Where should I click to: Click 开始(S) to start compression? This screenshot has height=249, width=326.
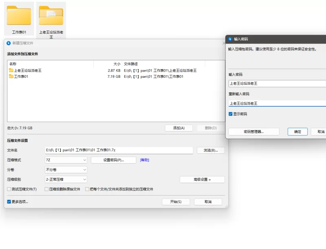[x=176, y=202]
